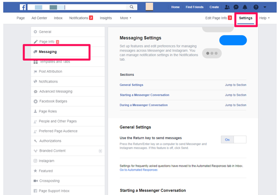
Task: Open General Settings section link
Action: (131, 85)
